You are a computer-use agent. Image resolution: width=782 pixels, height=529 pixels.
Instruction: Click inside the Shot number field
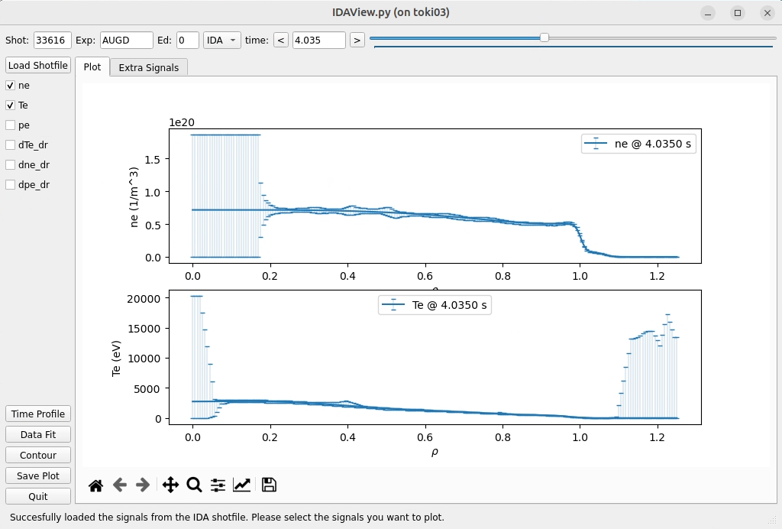52,39
